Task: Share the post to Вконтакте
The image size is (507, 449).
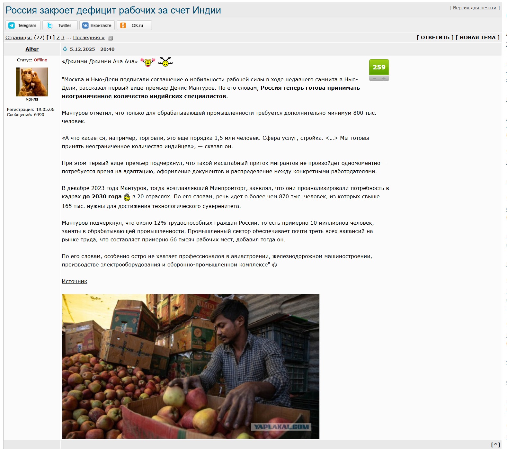Action: (97, 25)
